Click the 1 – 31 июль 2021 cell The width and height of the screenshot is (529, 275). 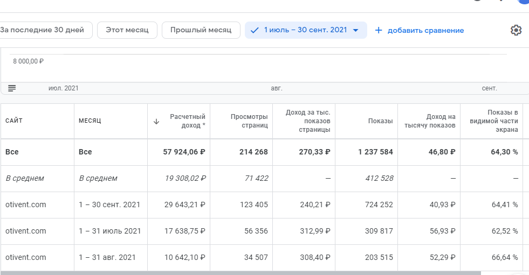pyautogui.click(x=109, y=231)
